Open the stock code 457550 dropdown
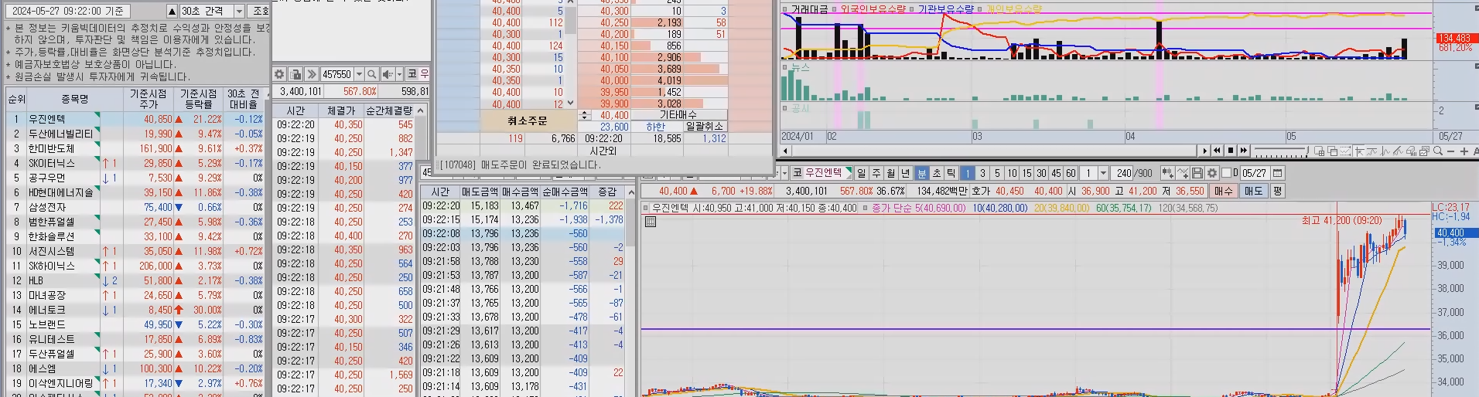 (359, 74)
